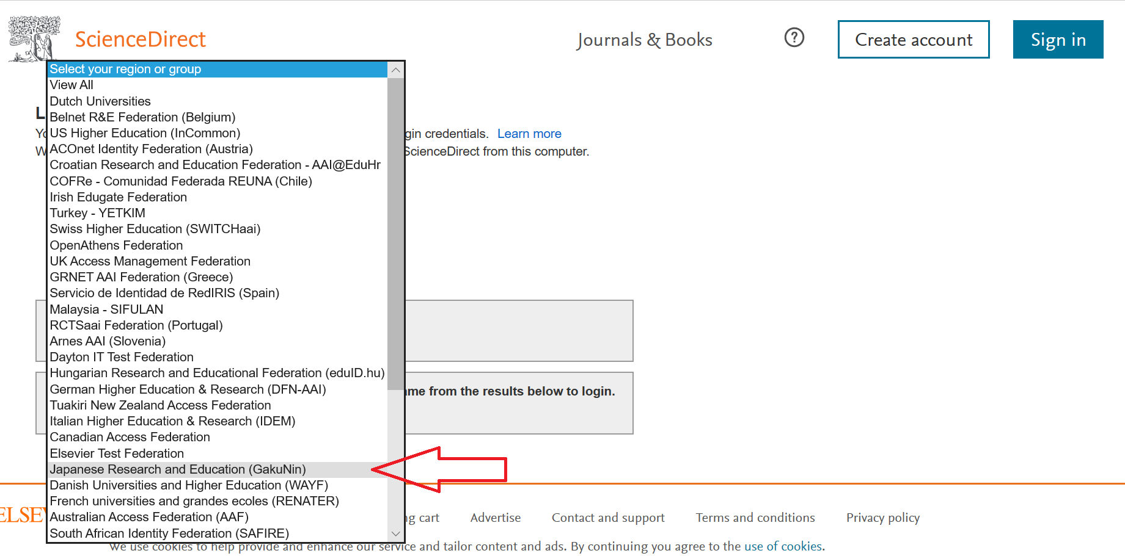Open the Advertise footer link
Image resolution: width=1125 pixels, height=556 pixels.
496,518
